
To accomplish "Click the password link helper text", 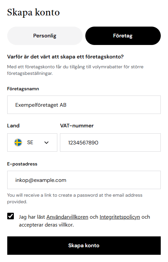I will tap(74, 198).
